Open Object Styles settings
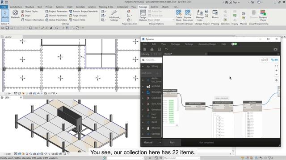Viewport: 286px width, 160px height. [x=29, y=11]
